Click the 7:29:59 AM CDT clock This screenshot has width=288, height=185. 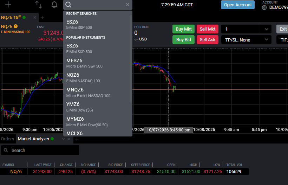177,5
